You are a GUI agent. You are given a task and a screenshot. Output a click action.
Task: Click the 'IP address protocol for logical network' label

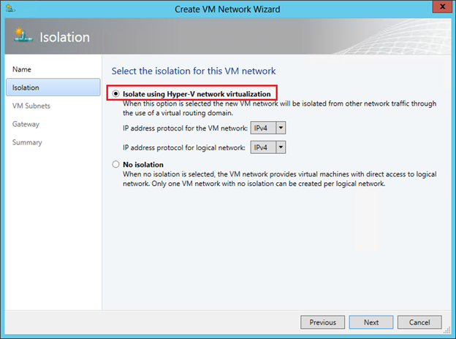pyautogui.click(x=184, y=147)
